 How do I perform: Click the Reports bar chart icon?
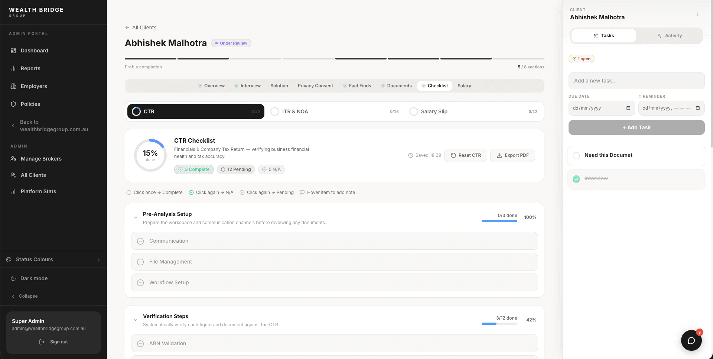[x=13, y=68]
